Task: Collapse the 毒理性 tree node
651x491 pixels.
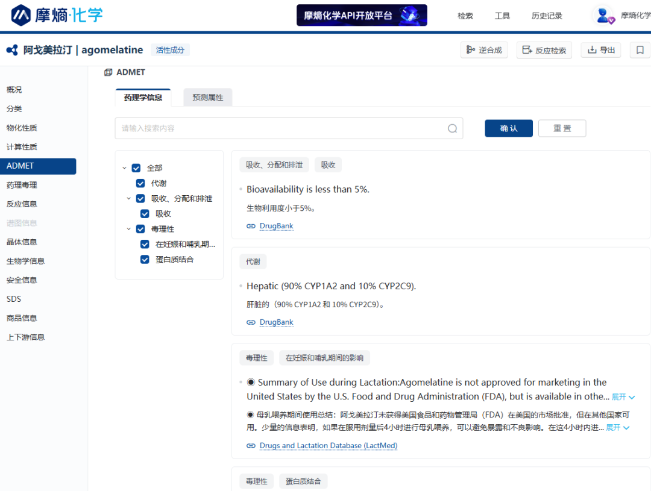Action: [128, 229]
